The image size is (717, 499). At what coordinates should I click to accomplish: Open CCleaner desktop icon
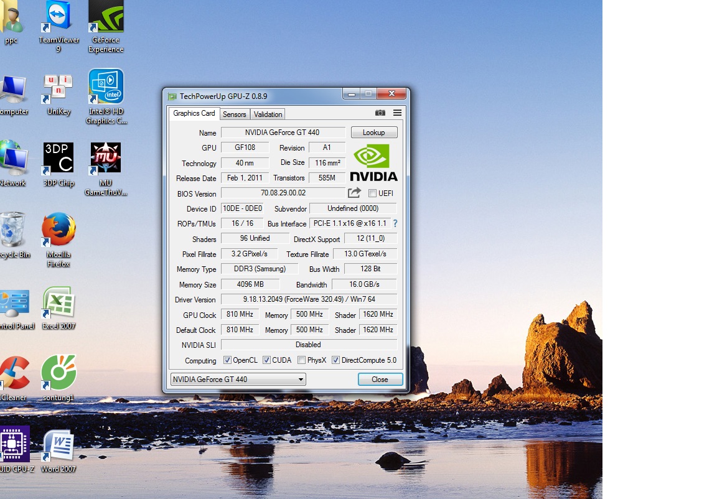pos(14,380)
